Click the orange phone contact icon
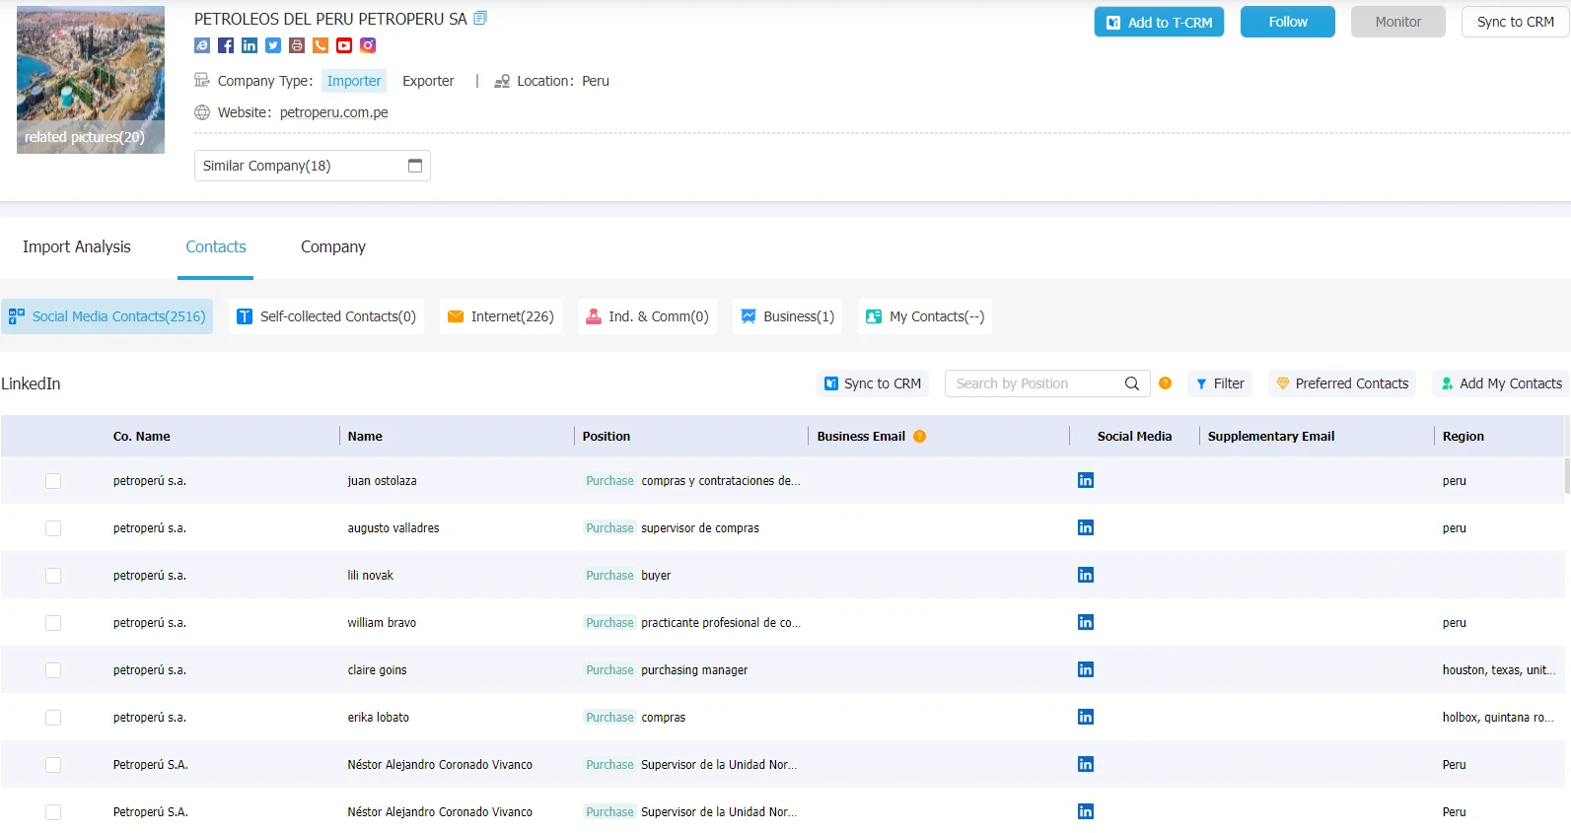The width and height of the screenshot is (1571, 833). (321, 45)
